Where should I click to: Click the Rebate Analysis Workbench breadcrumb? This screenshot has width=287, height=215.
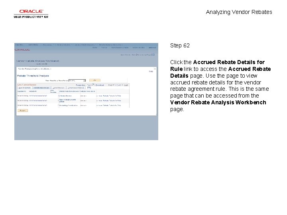(111, 45)
